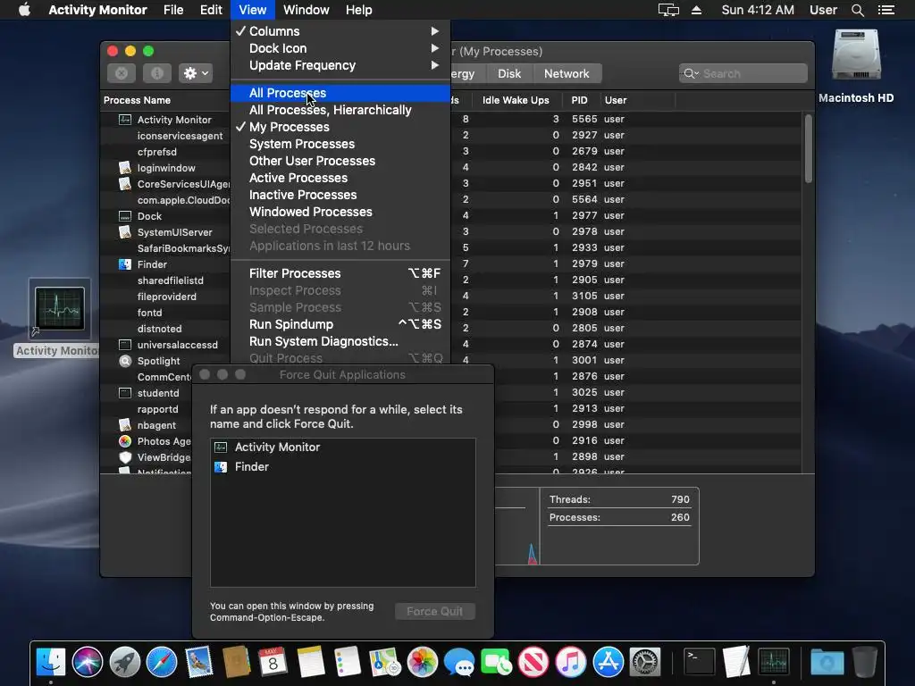Sort by User column header
This screenshot has width=915, height=686.
point(616,100)
